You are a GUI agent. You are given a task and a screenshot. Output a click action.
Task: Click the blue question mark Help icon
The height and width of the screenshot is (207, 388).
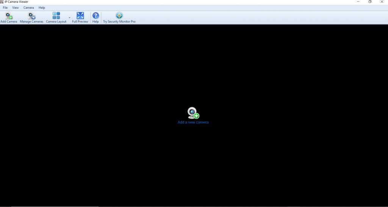[x=95, y=16]
